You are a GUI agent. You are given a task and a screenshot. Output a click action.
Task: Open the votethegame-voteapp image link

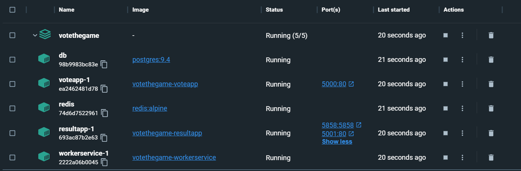pos(165,84)
